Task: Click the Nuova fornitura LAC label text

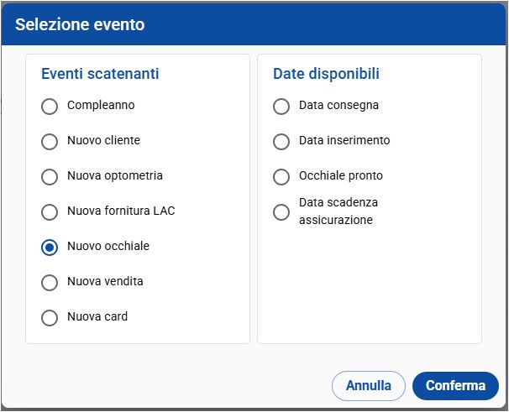Action: [x=121, y=211]
